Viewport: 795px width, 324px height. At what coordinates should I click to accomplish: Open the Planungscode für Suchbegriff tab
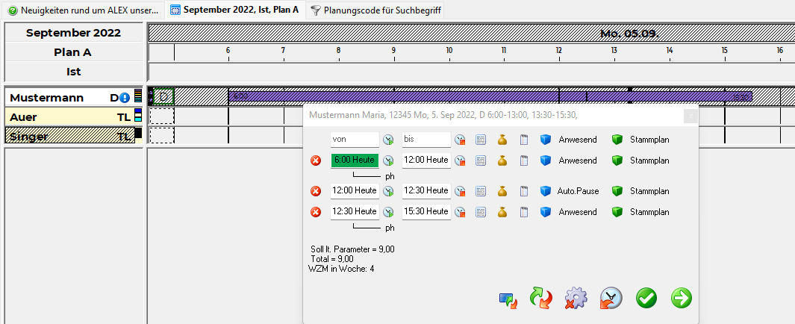(x=376, y=10)
